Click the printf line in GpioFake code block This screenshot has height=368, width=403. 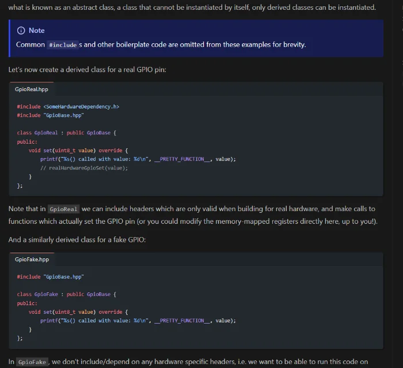138,321
